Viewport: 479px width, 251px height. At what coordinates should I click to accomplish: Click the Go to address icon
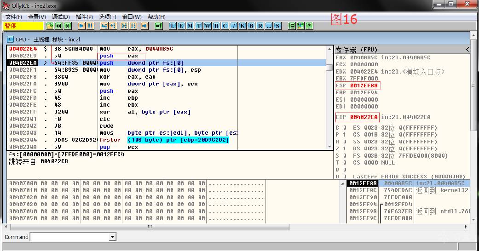[x=159, y=26]
